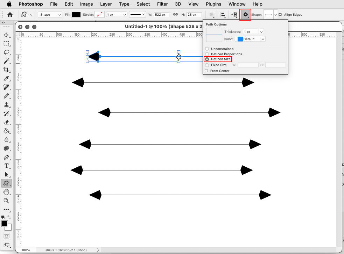Open the Path Options gear panel
The width and height of the screenshot is (344, 254).
tap(246, 14)
